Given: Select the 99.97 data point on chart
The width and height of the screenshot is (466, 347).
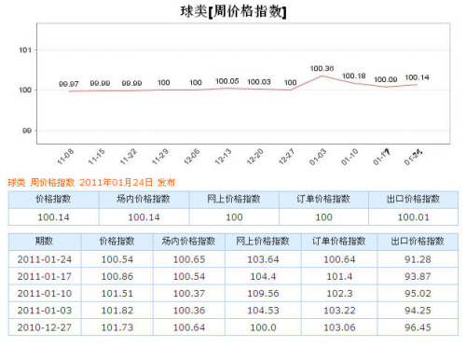Looking at the screenshot, I should point(69,84).
